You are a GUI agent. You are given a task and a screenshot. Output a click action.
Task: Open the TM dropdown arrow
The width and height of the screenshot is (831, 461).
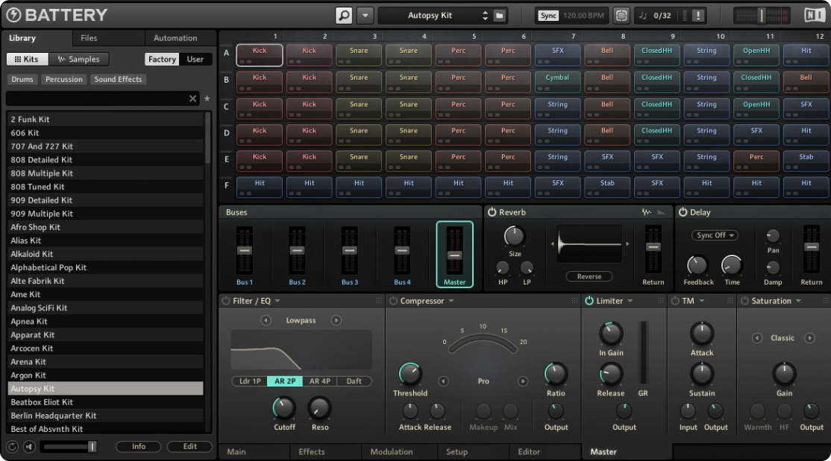click(x=702, y=301)
